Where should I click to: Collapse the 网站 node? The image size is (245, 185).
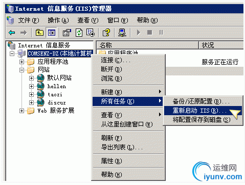pos(21,70)
